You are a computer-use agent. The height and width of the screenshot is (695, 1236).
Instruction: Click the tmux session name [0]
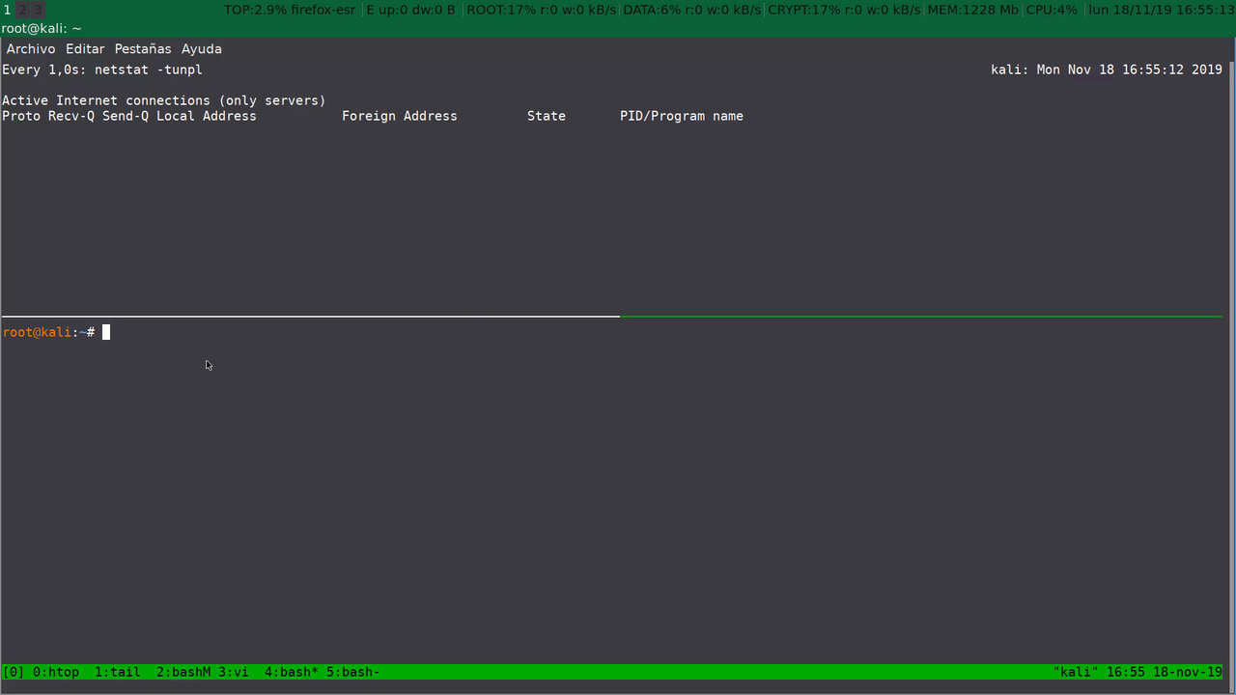(x=14, y=672)
